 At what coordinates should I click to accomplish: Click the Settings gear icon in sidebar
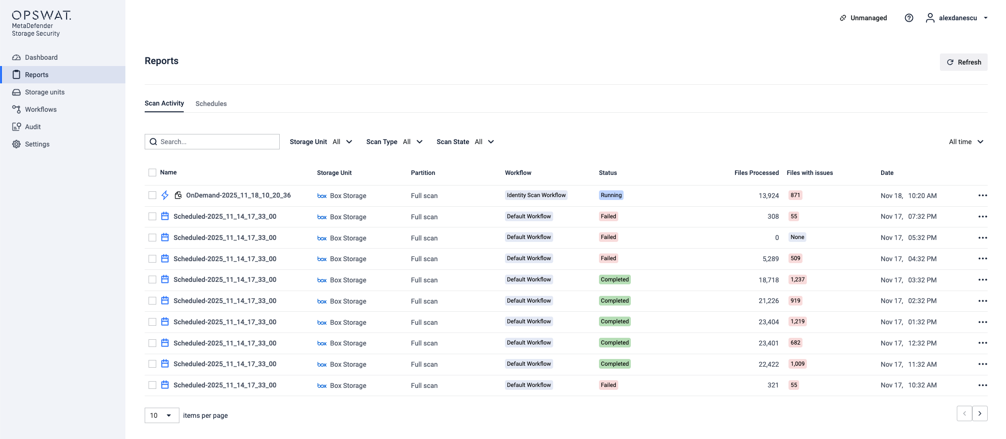[x=16, y=144]
